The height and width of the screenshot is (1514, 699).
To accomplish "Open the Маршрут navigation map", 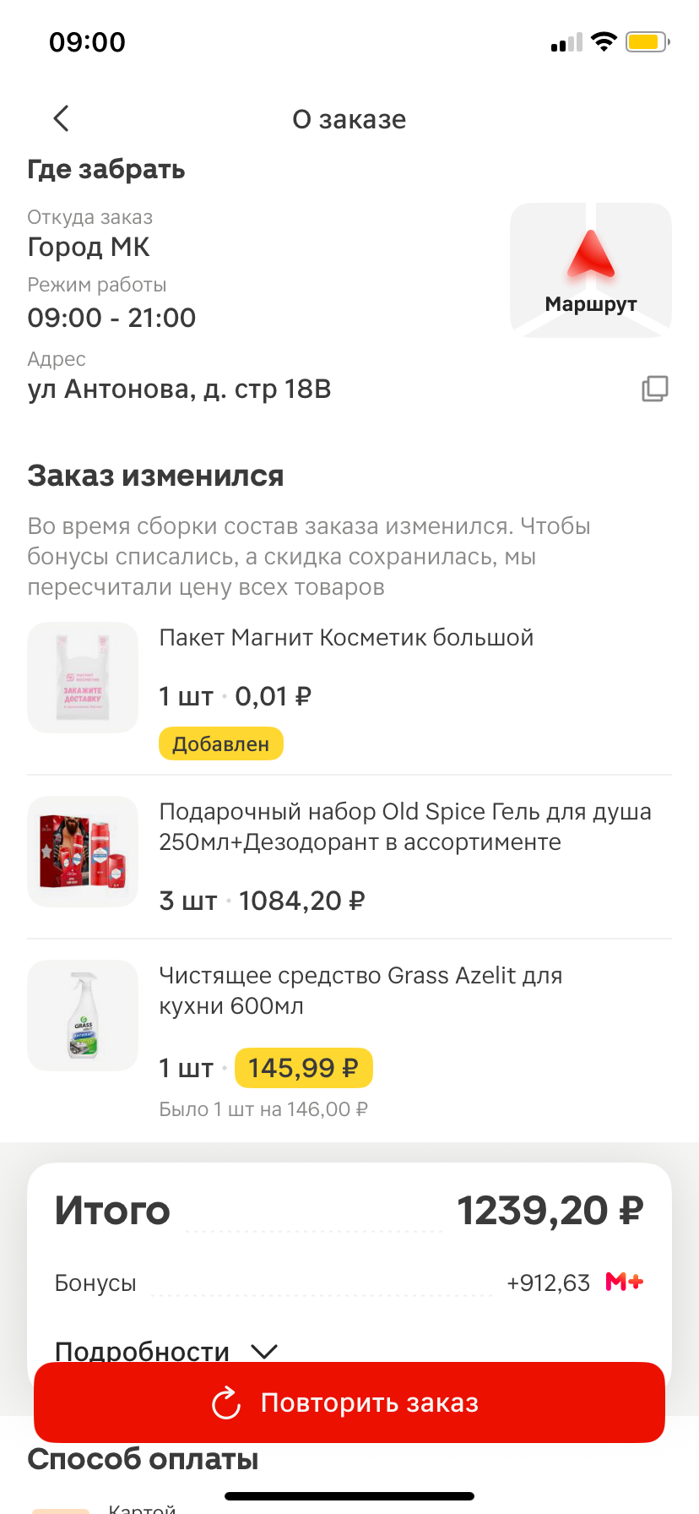I will point(590,270).
